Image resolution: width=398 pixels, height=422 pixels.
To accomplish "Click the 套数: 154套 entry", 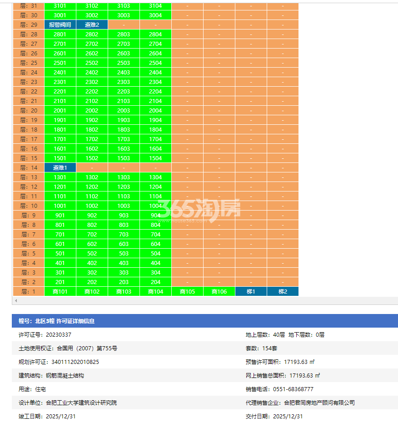I will click(x=261, y=348).
